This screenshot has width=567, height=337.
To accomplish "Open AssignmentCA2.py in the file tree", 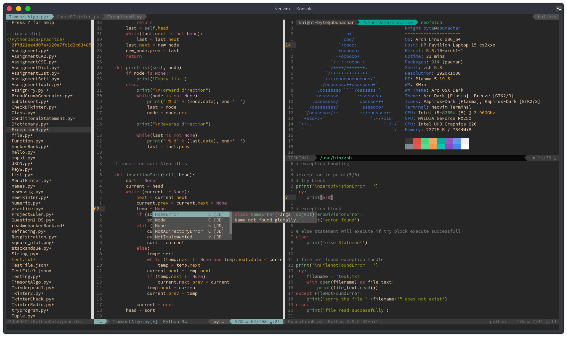I will 34,56.
